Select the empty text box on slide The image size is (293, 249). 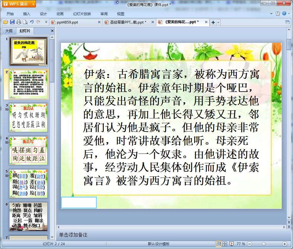click(x=79, y=202)
